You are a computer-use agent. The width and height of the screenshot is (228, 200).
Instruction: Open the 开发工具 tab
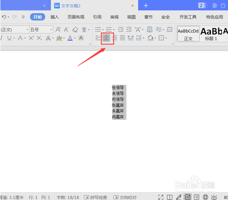click(x=188, y=17)
